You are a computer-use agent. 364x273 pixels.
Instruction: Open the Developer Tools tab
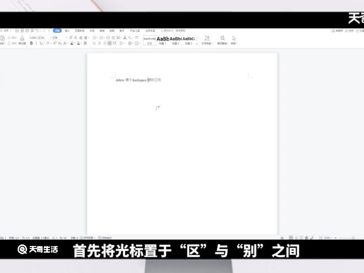pyautogui.click(x=135, y=31)
